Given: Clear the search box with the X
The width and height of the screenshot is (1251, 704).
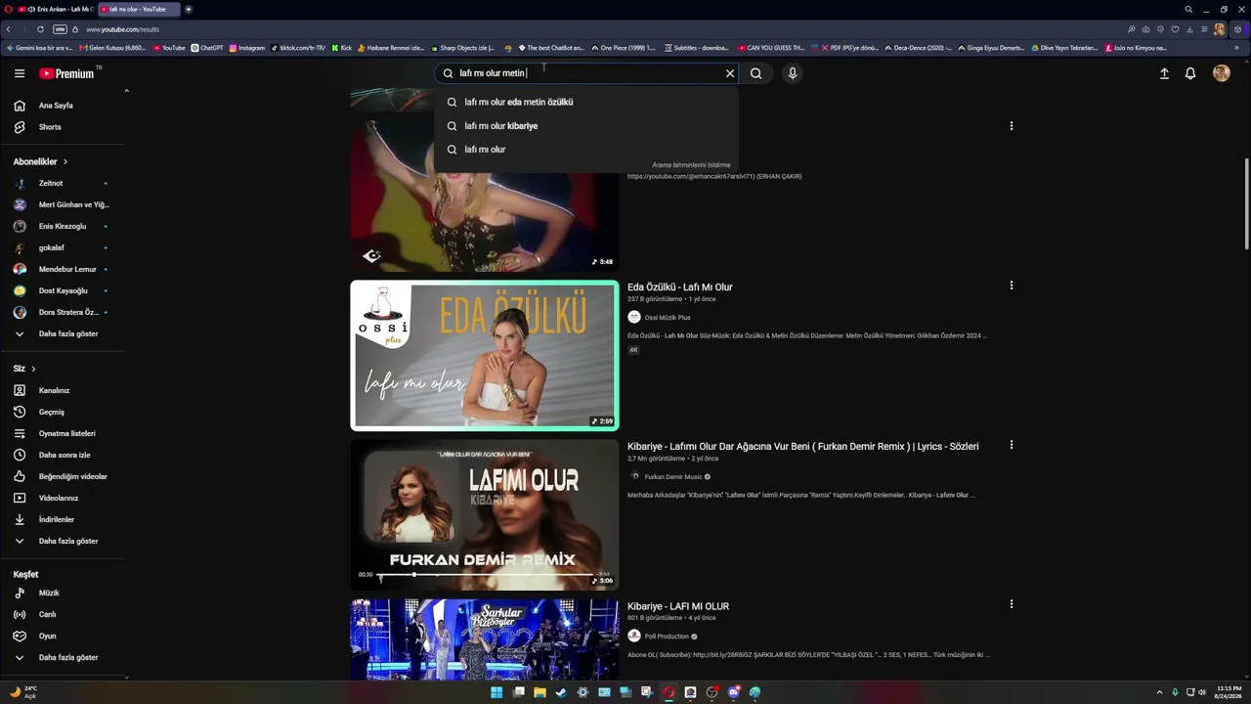Looking at the screenshot, I should click(x=729, y=73).
